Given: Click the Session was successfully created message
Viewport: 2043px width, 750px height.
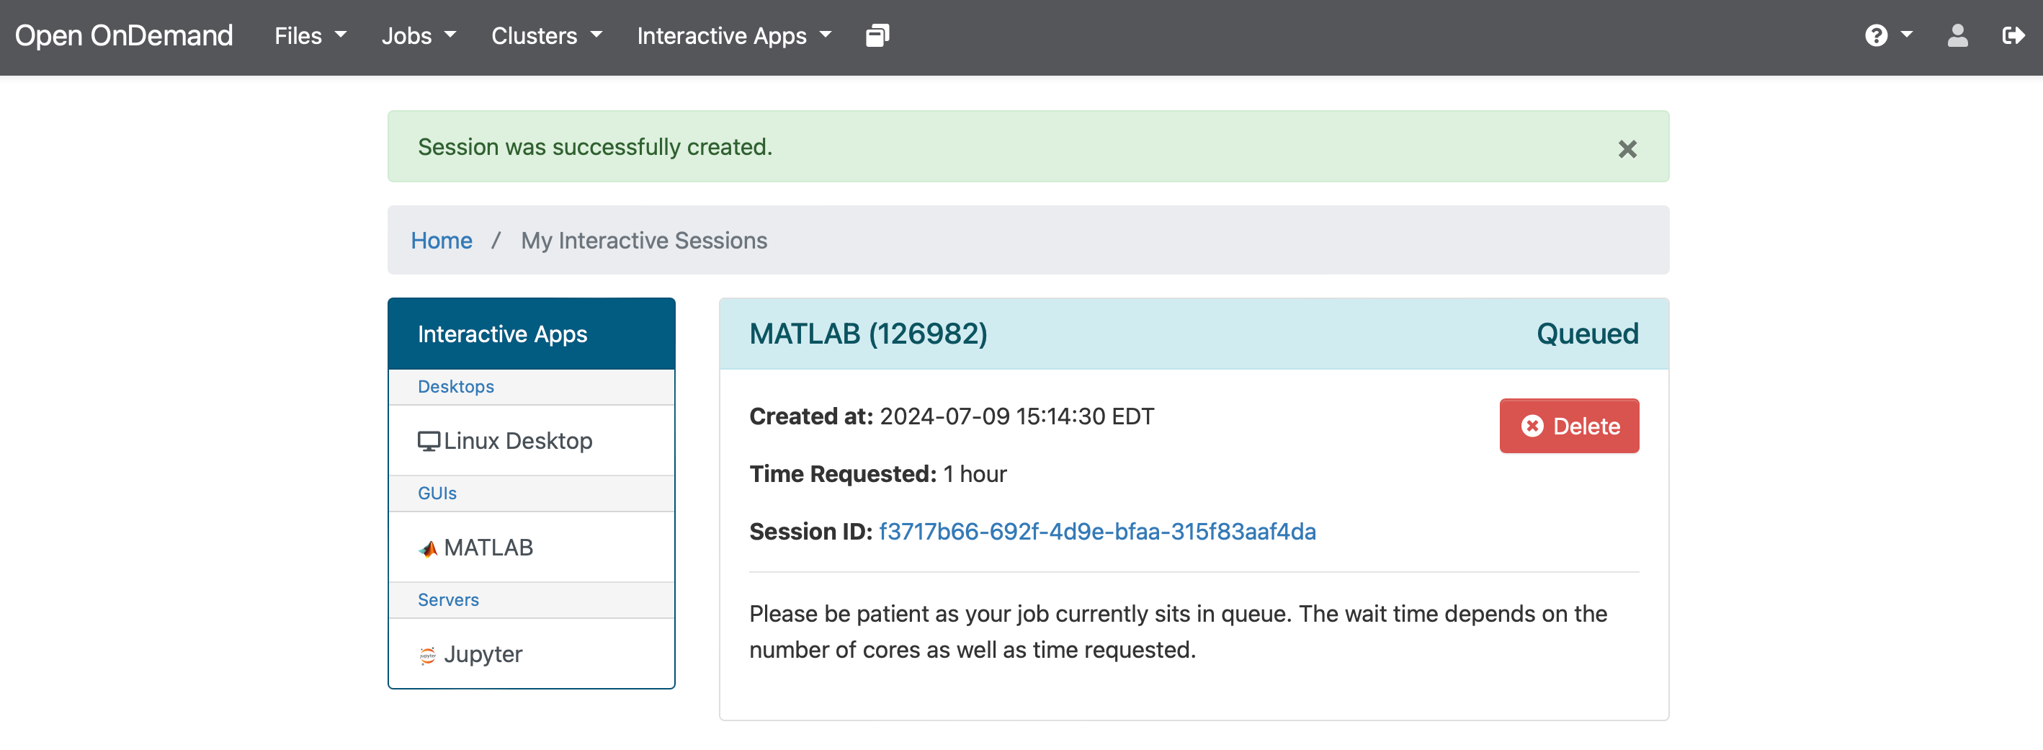Looking at the screenshot, I should (595, 148).
